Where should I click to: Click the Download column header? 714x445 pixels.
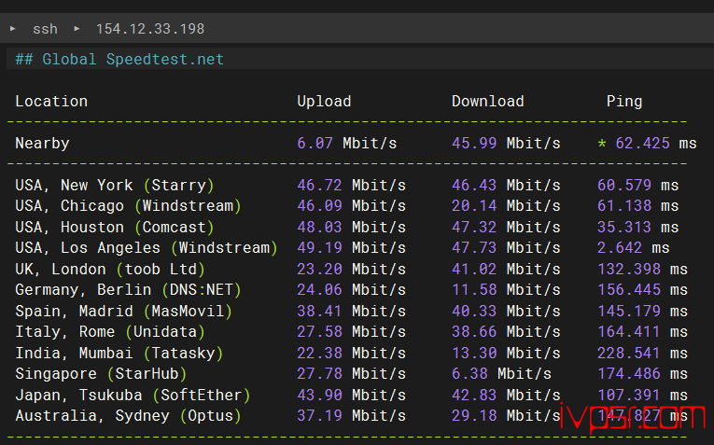(488, 101)
